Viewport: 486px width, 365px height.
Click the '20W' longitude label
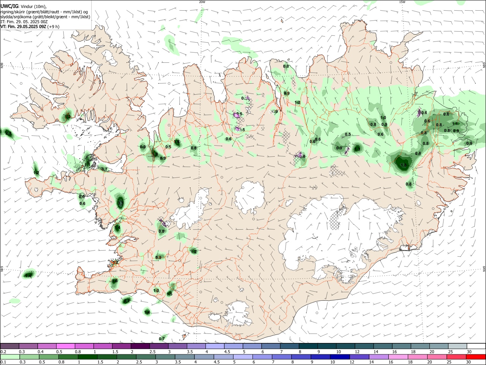click(x=202, y=2)
